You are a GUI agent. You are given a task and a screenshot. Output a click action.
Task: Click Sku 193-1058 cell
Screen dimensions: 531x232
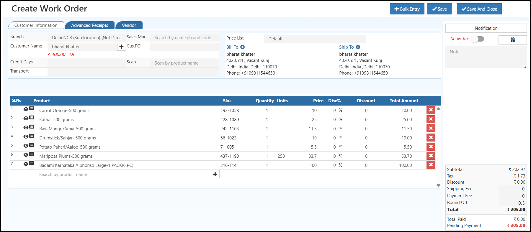click(x=229, y=110)
